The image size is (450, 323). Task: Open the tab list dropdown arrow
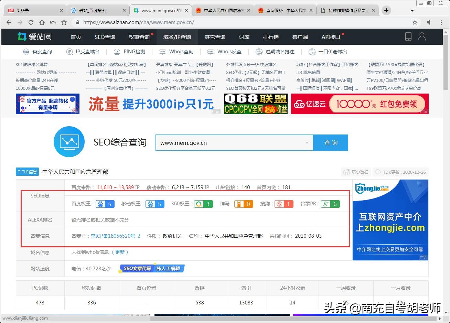pyautogui.click(x=412, y=11)
